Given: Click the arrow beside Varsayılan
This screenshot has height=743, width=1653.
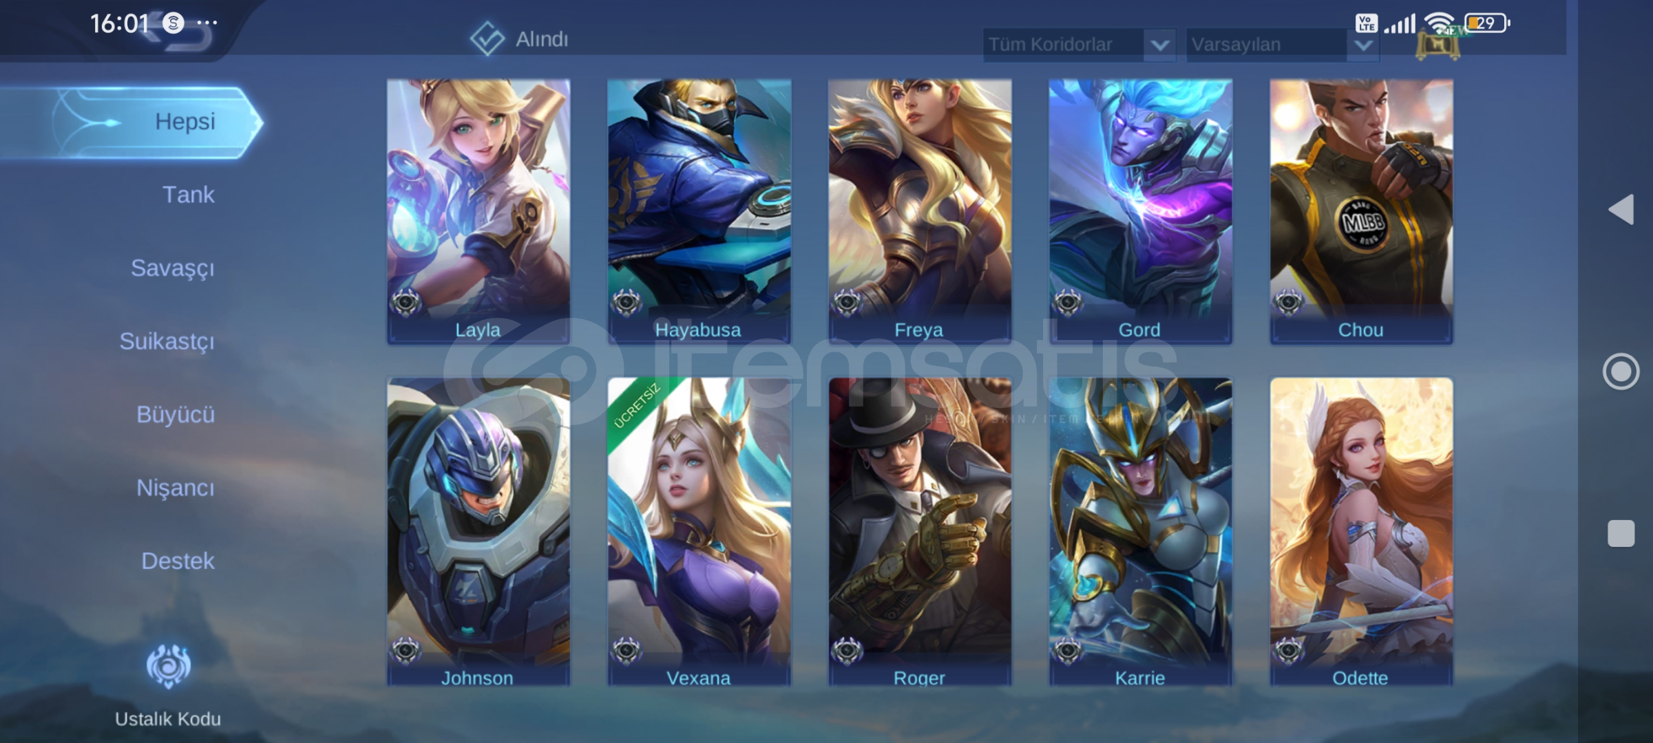Looking at the screenshot, I should pos(1363,45).
